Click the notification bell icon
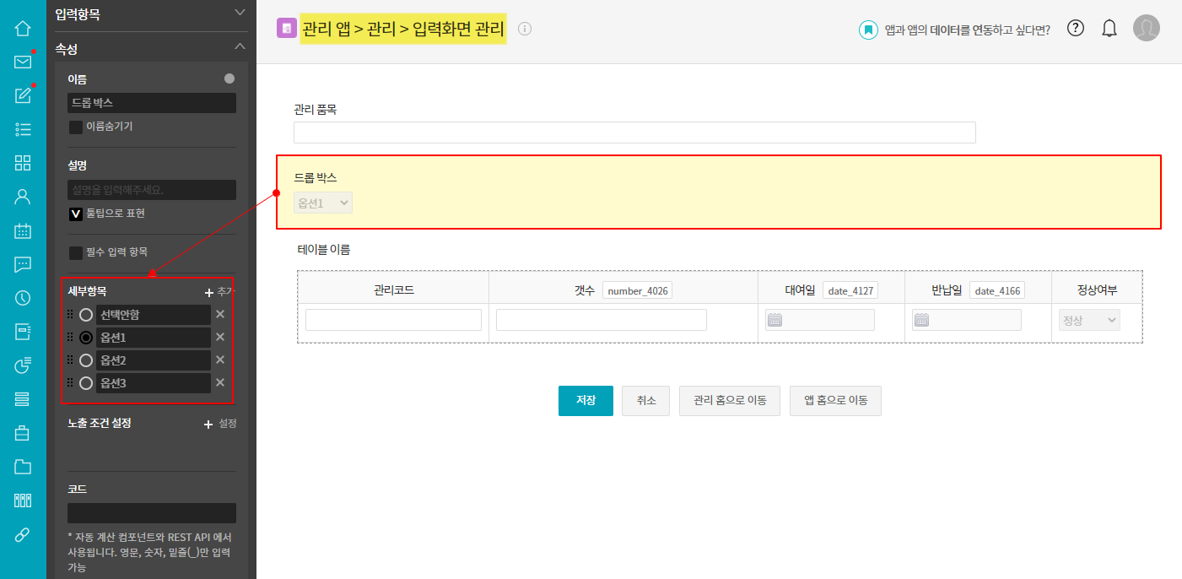 coord(1109,28)
